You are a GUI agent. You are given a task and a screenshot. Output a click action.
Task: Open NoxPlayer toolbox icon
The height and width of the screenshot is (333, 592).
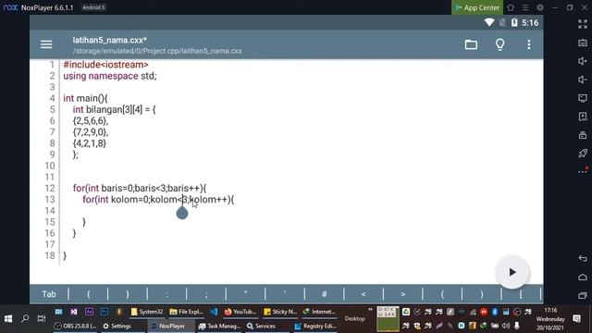(583, 135)
